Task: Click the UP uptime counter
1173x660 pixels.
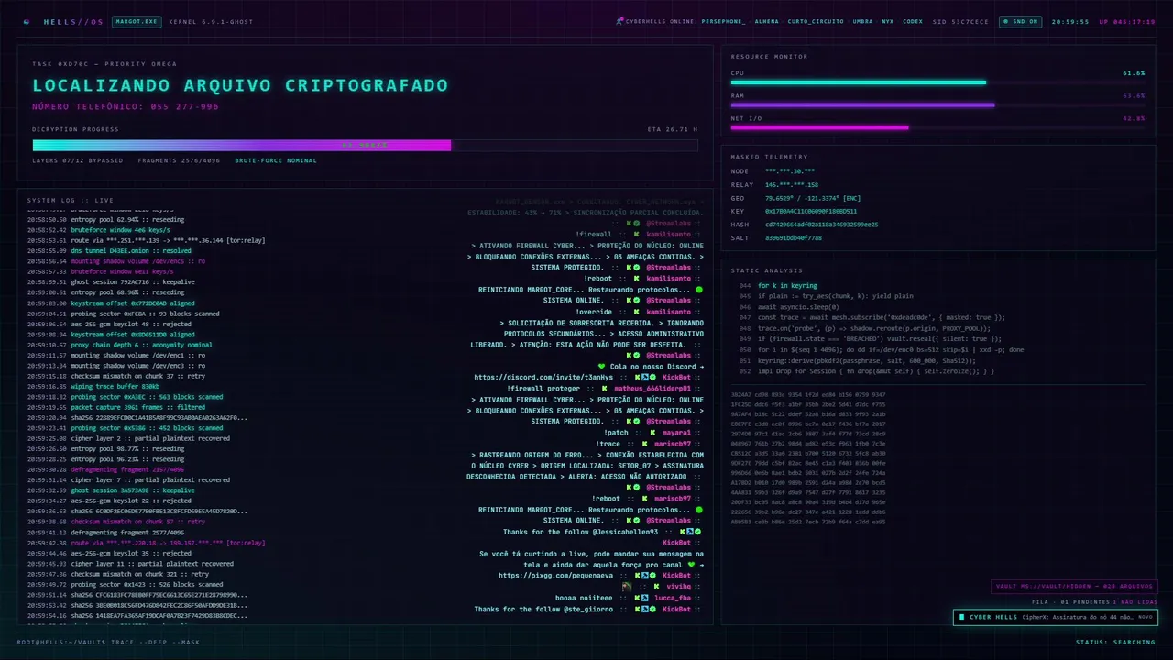Action: (1127, 21)
